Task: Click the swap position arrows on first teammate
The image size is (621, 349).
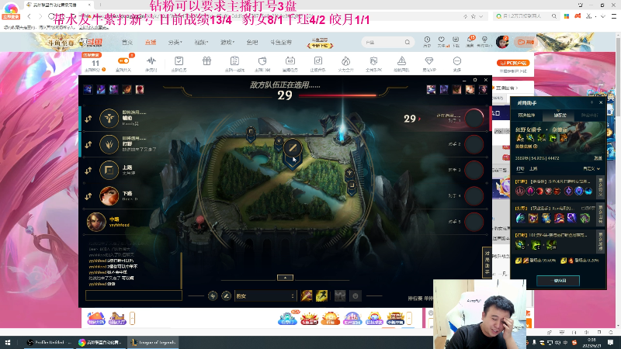Action: [88, 119]
